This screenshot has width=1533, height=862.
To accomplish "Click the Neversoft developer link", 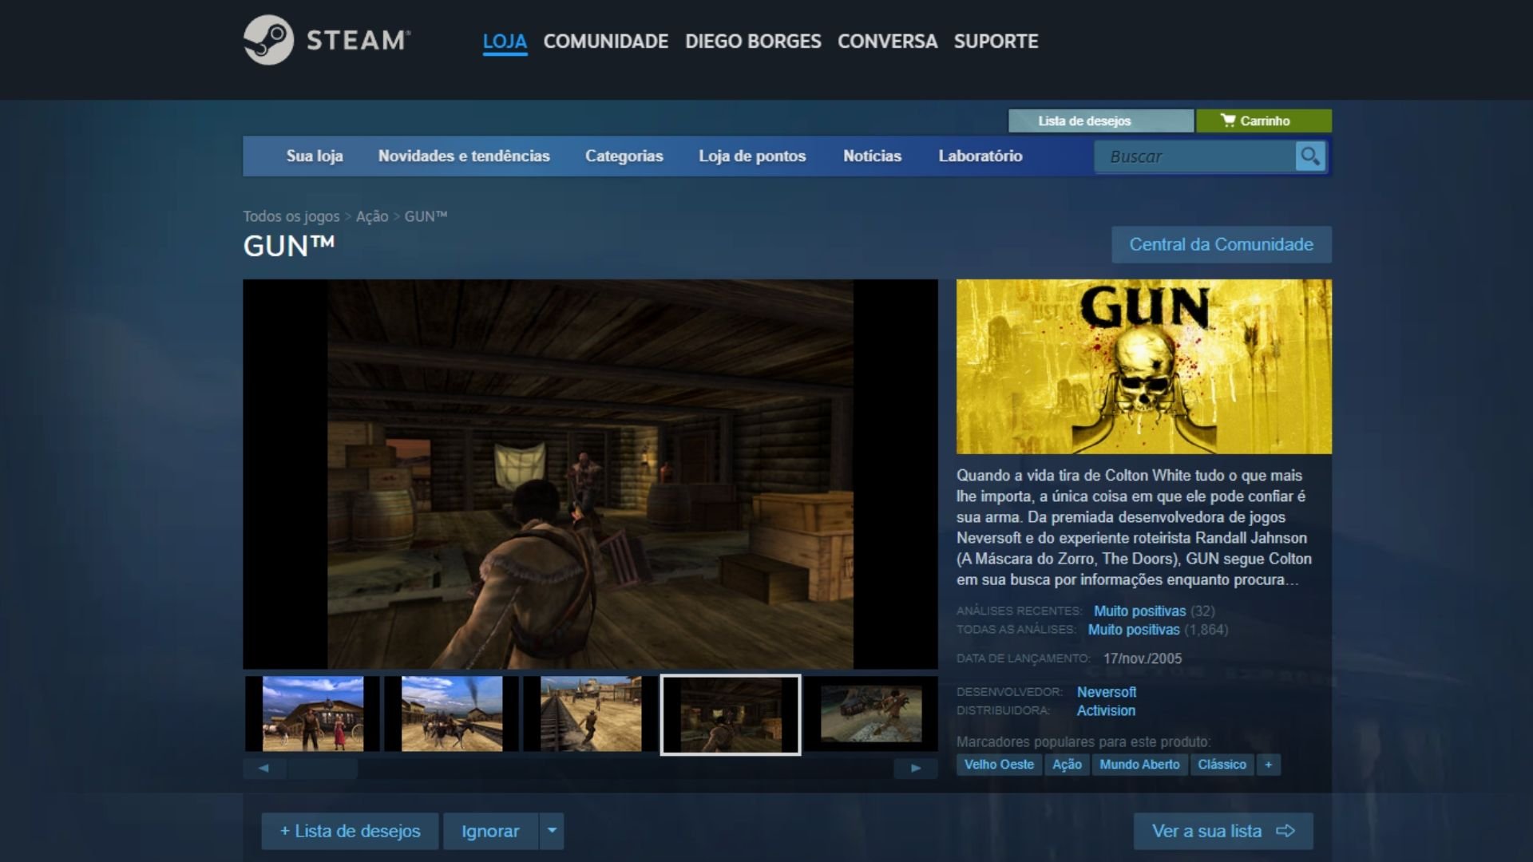I will point(1106,692).
